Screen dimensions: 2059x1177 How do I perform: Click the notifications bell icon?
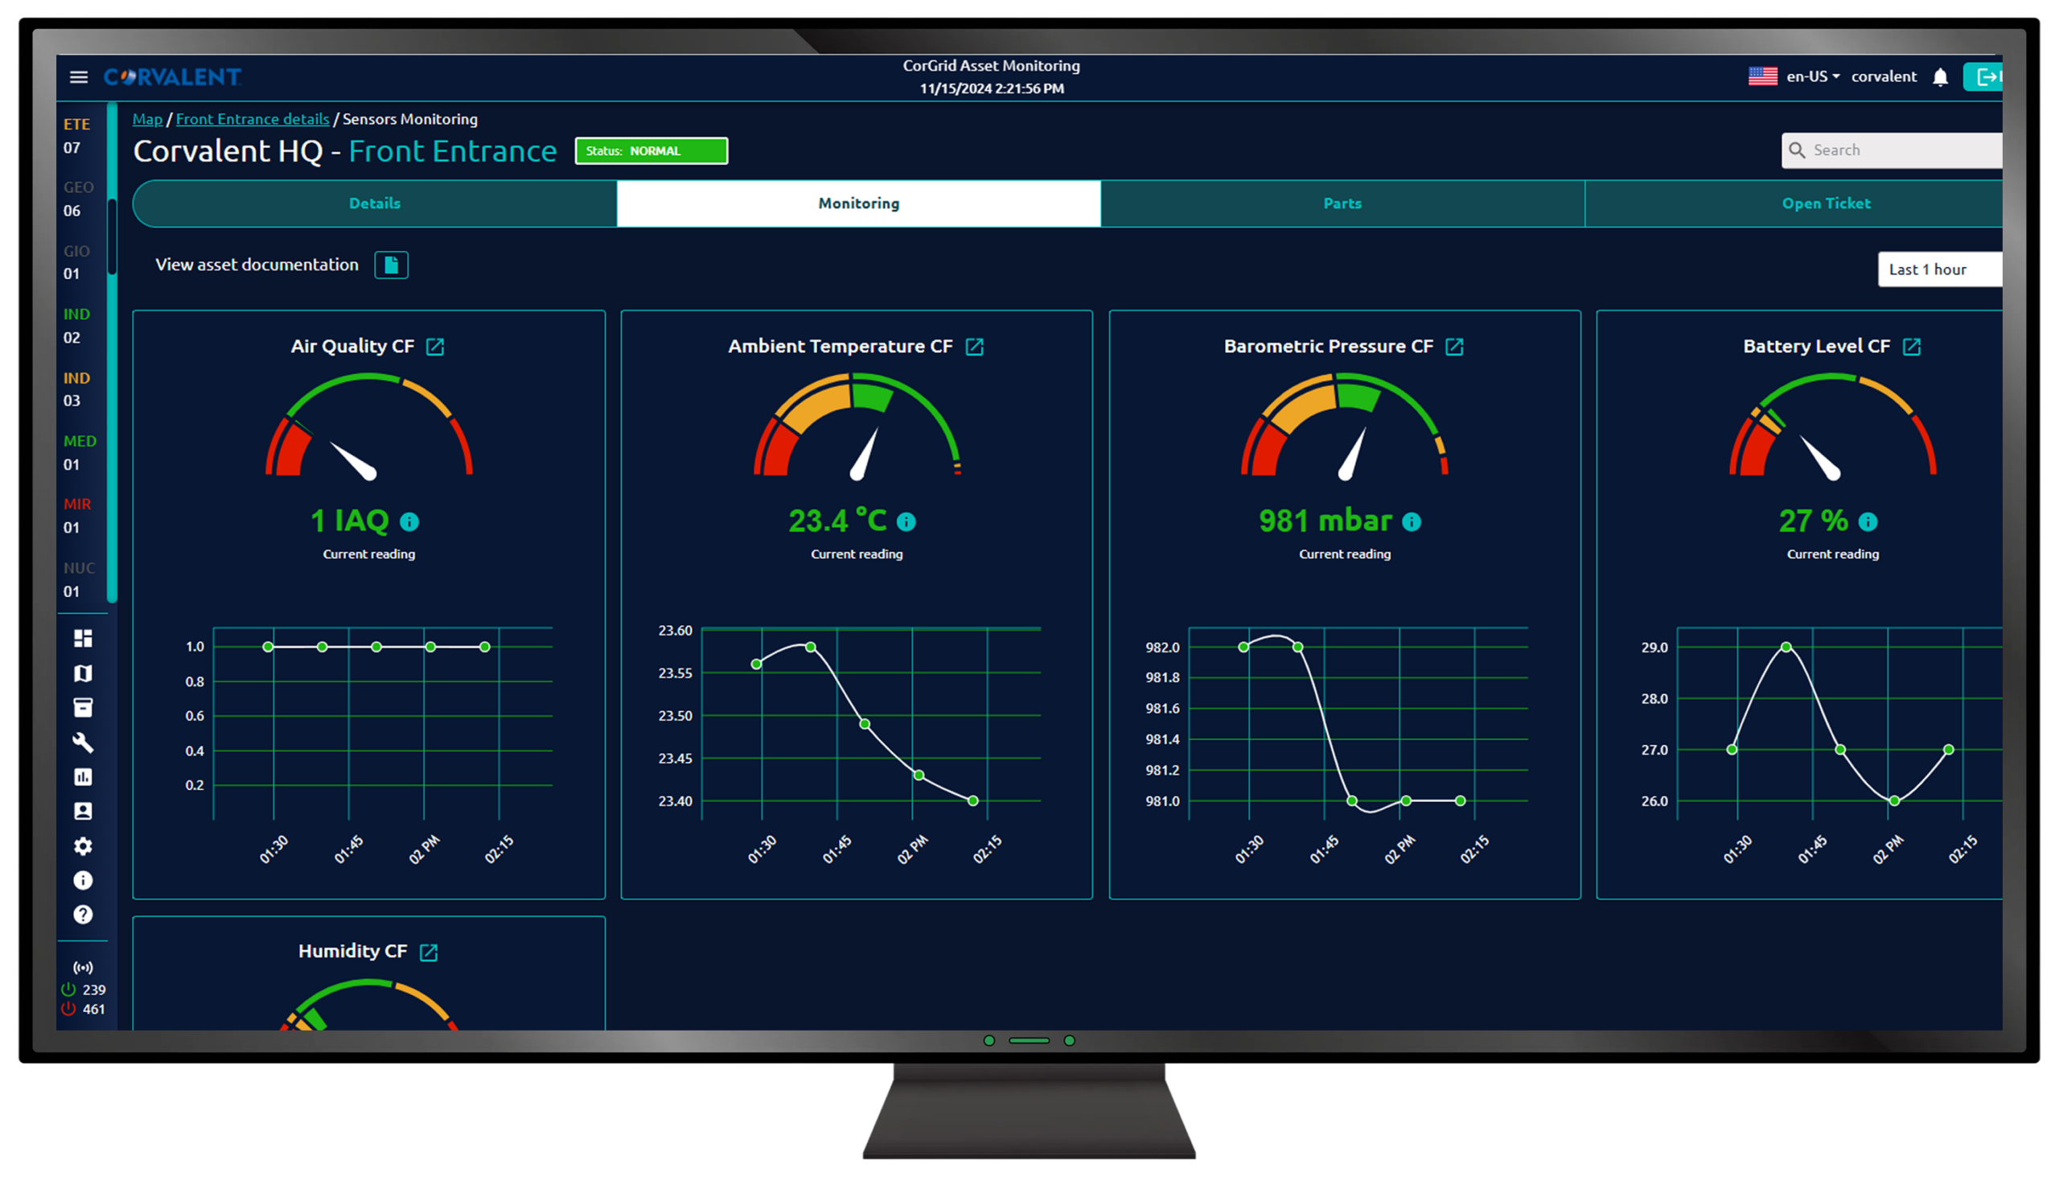click(x=1940, y=76)
